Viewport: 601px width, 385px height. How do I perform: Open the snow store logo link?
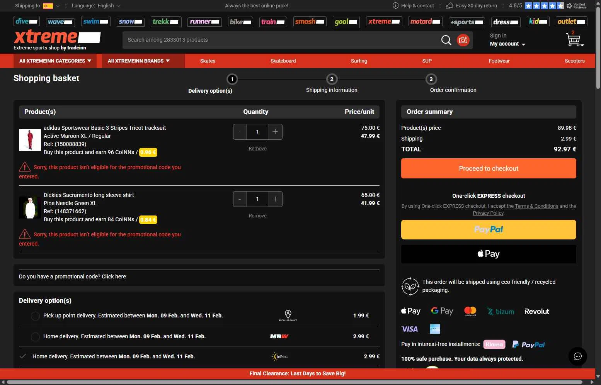pos(131,22)
